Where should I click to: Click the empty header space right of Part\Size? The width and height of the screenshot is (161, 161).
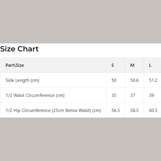(65, 65)
